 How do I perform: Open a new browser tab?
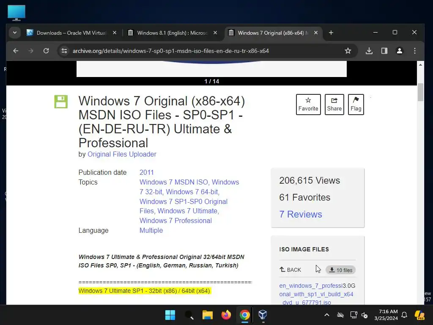331,33
